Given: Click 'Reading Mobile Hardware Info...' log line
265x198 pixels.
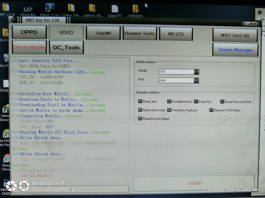Looking at the screenshot, I should (x=58, y=72).
